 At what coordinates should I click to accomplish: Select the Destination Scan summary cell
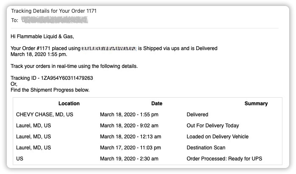coord(206,148)
